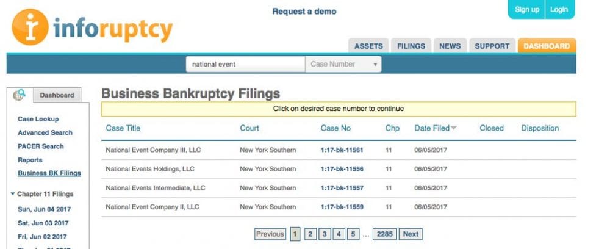Screen dimensions: 610x249
Task: Click the yellow case number instruction banner
Action: click(339, 109)
